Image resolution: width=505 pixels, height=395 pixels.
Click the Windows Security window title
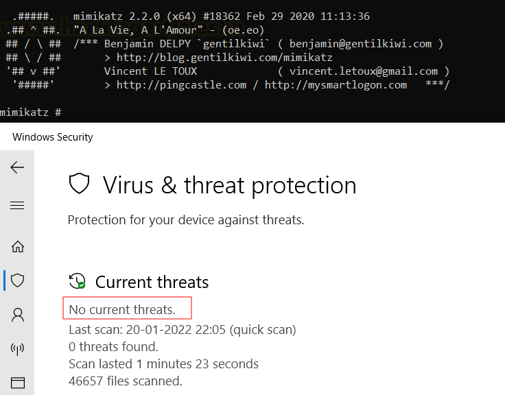tap(53, 137)
